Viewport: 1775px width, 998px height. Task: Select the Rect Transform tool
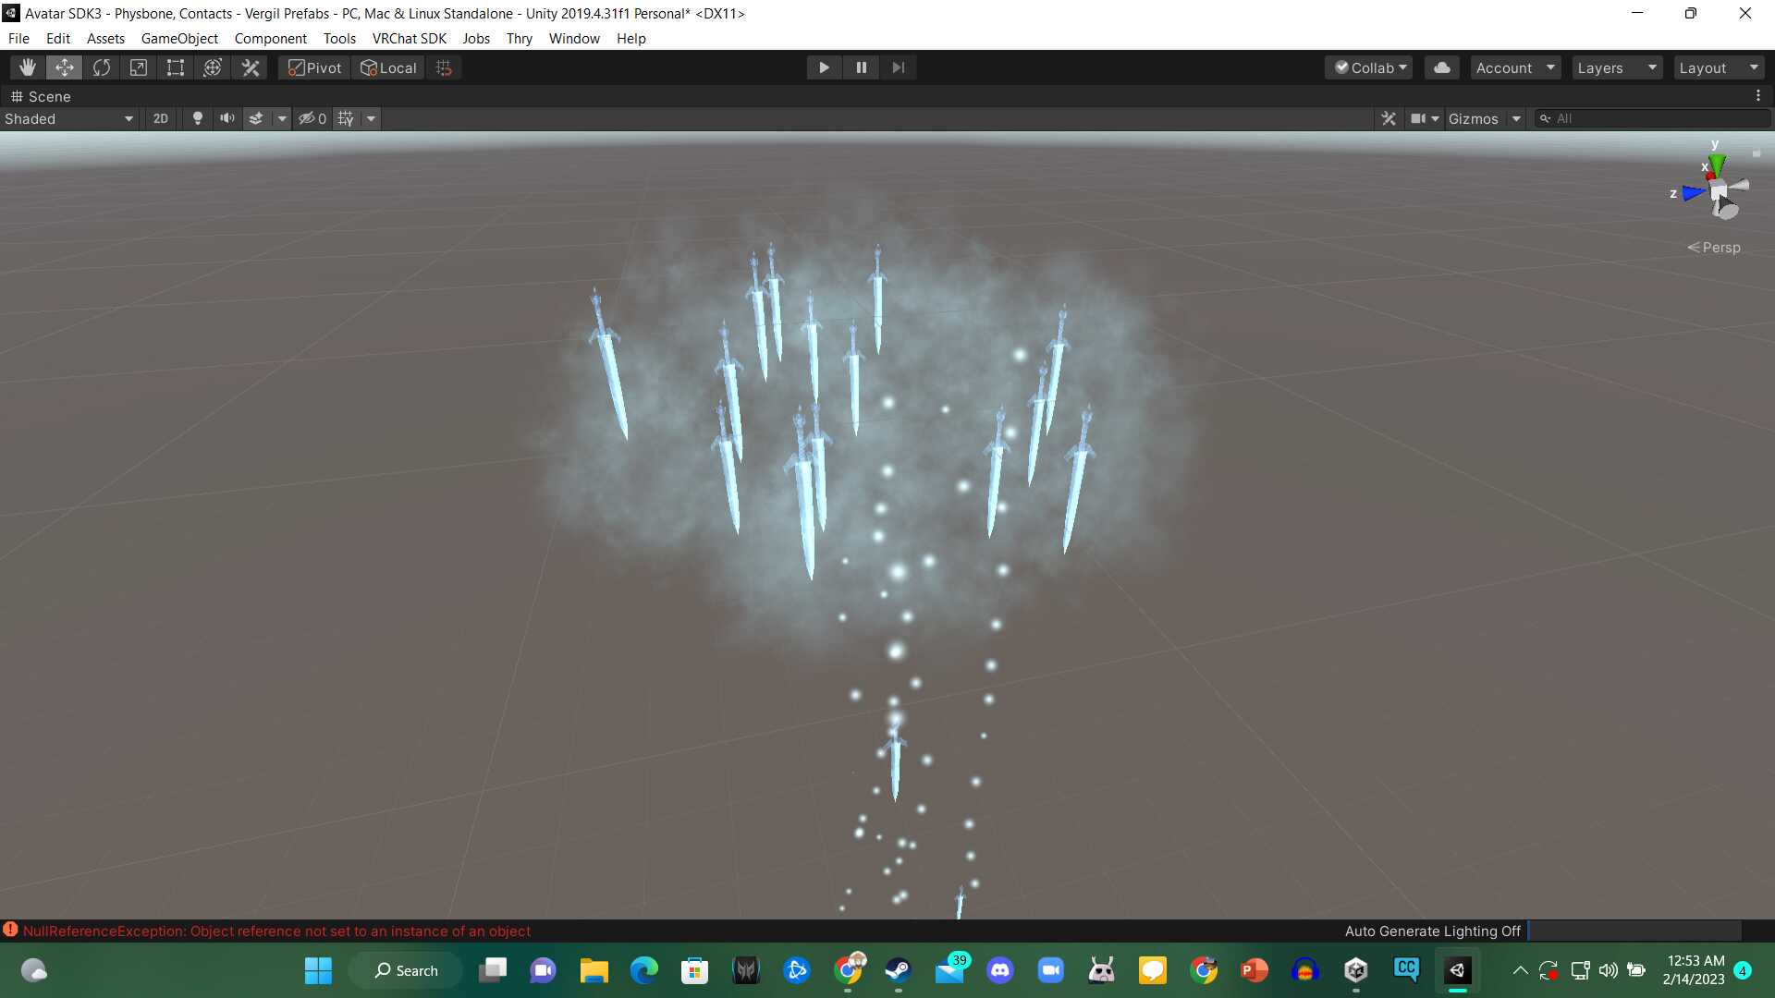tap(176, 67)
